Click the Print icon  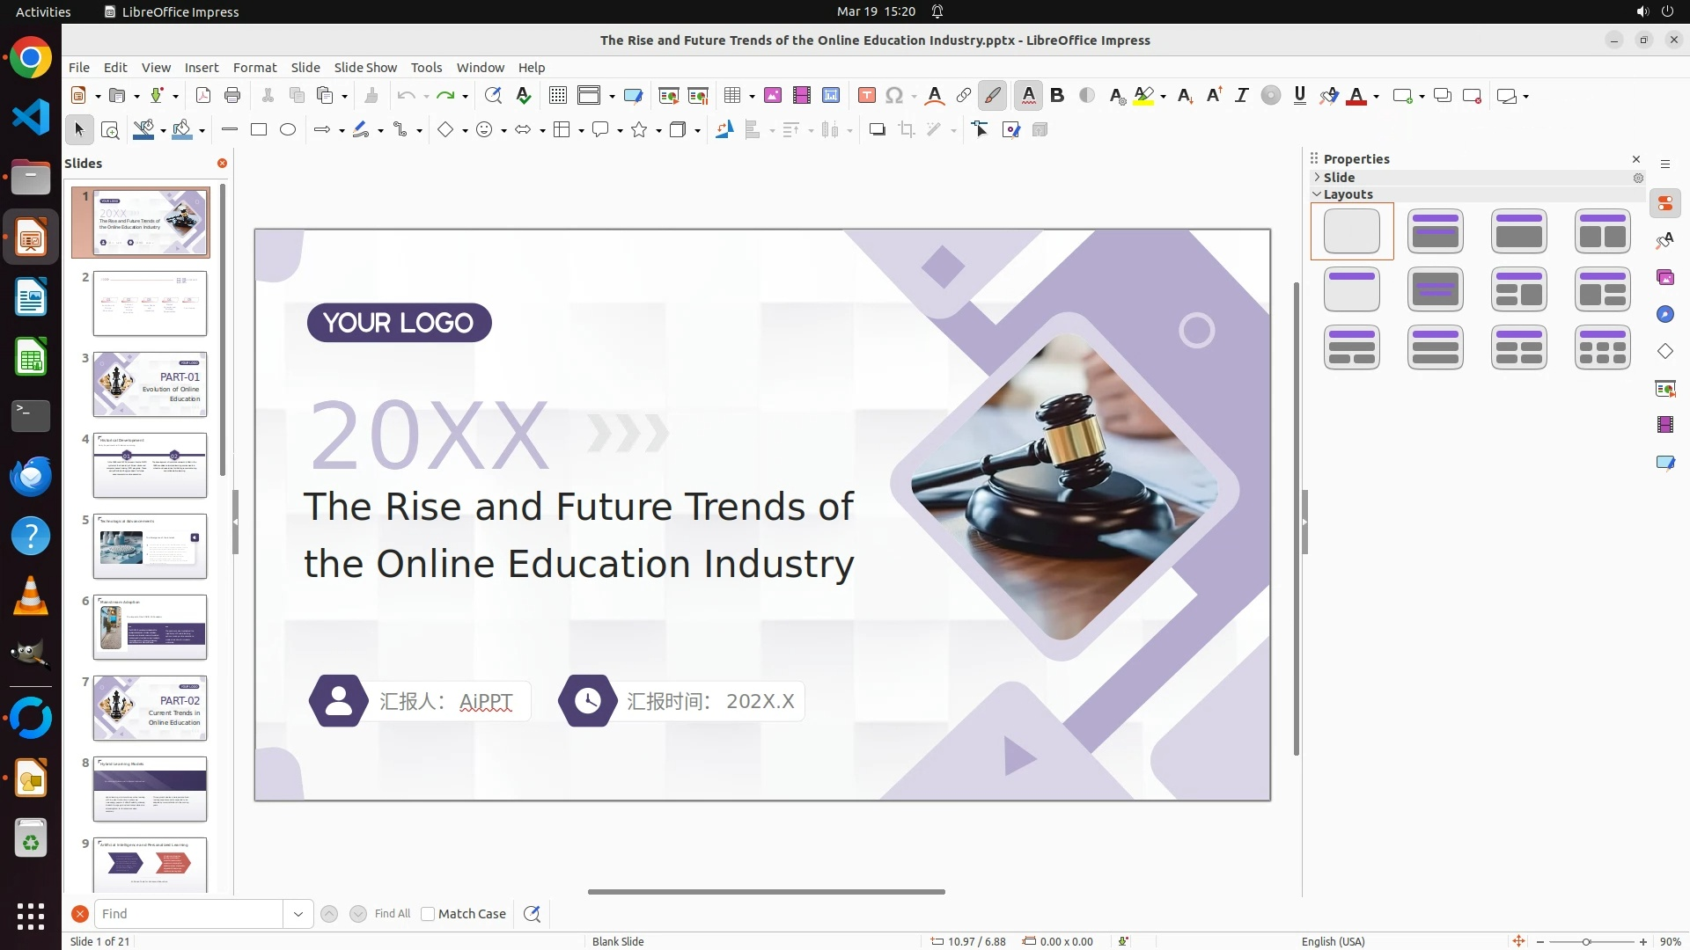tap(232, 96)
